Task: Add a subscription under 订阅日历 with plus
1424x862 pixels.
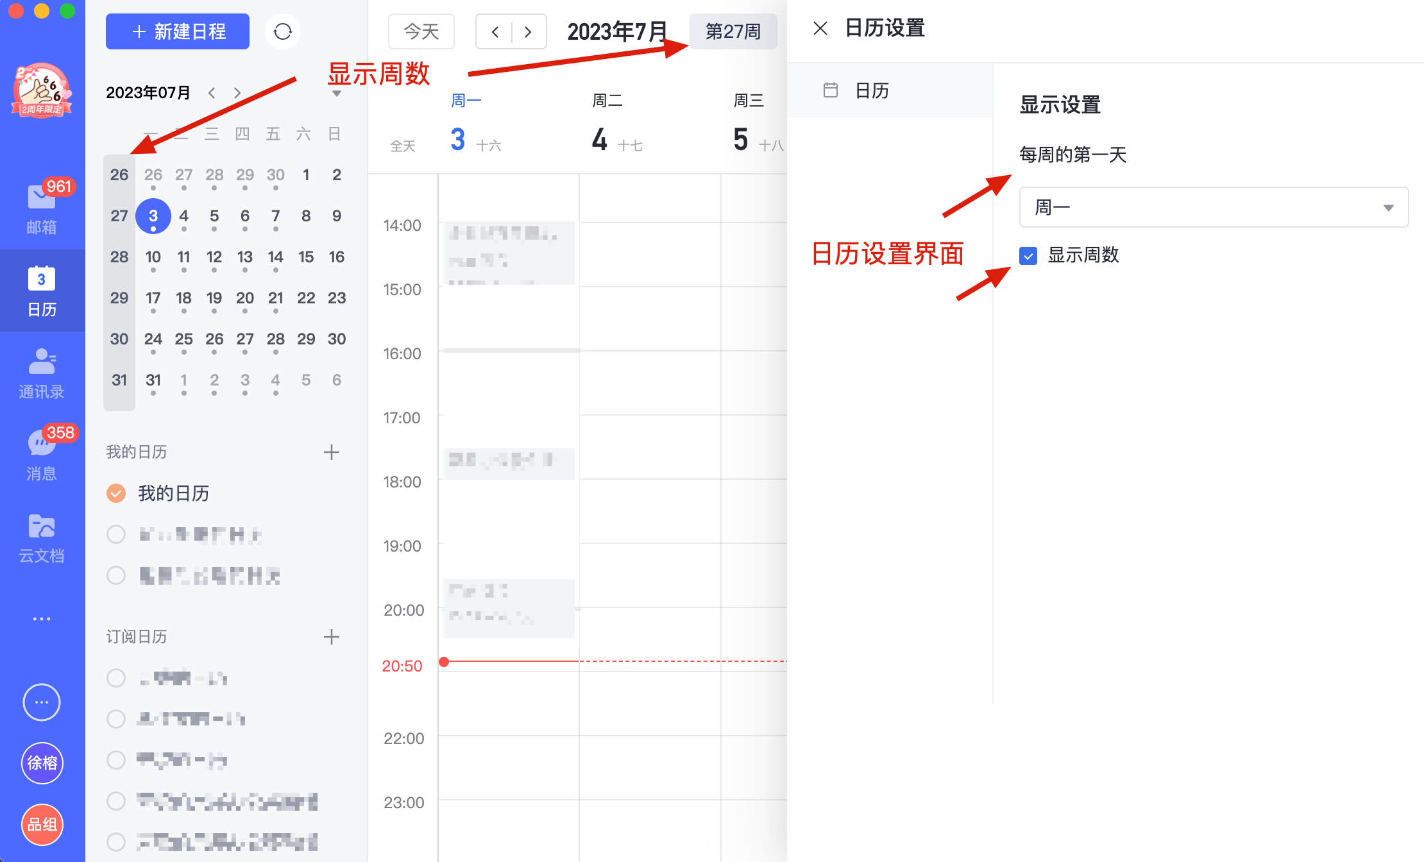Action: click(x=332, y=637)
